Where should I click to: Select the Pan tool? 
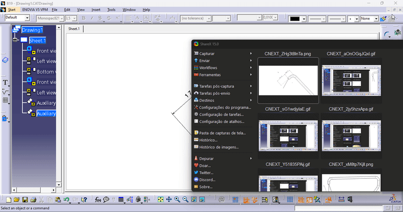point(169,199)
